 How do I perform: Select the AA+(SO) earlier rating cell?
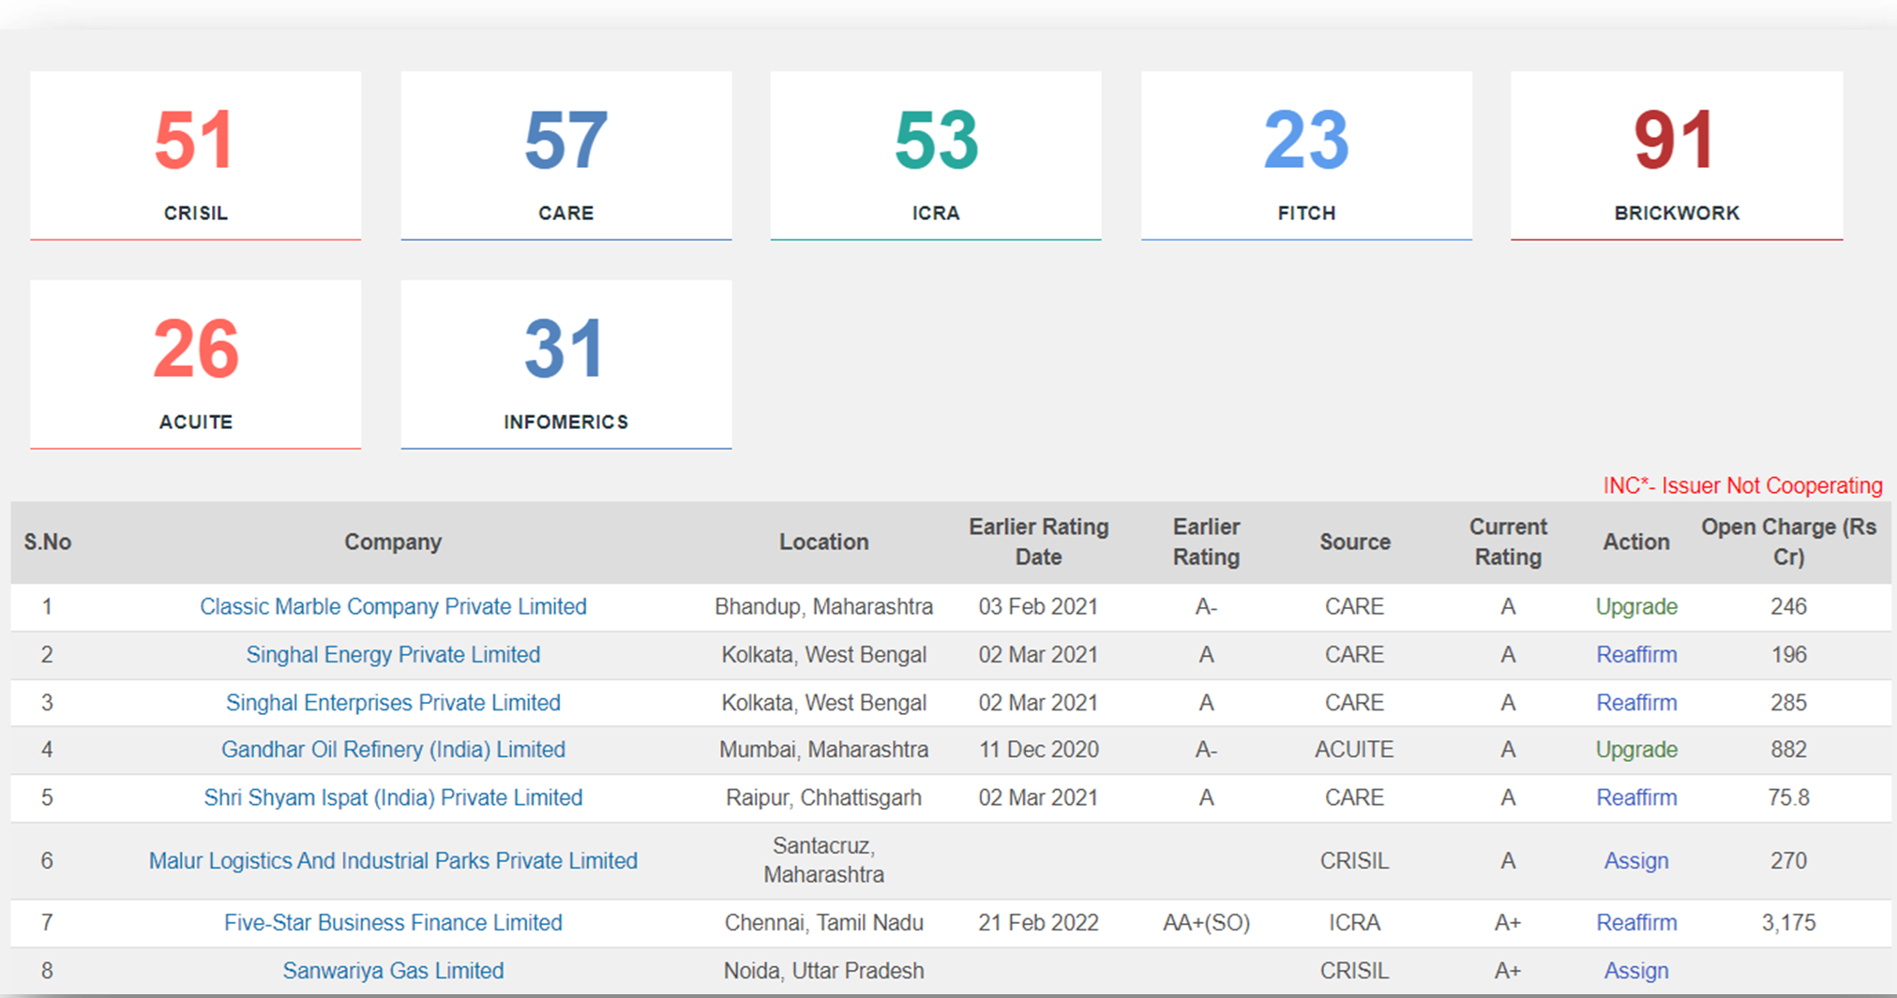tap(1207, 922)
